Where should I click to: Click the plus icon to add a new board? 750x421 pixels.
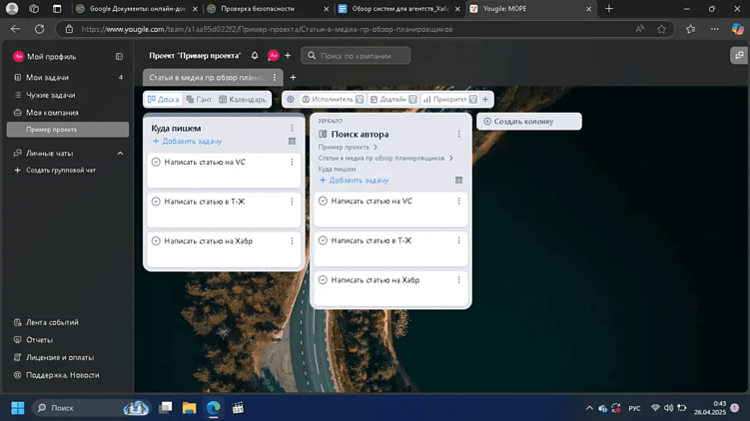(x=293, y=78)
